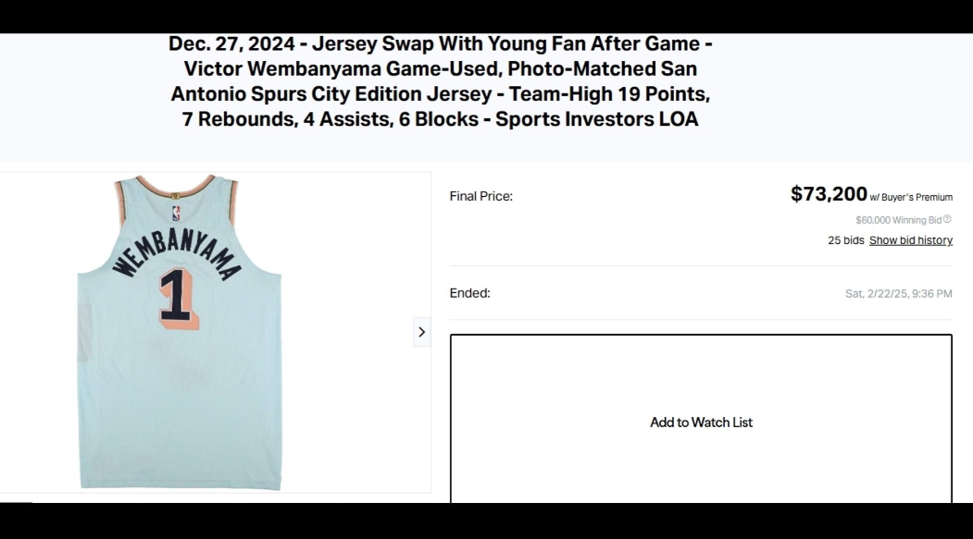Click the NBA logo on the jersey
The image size is (973, 539).
pyautogui.click(x=176, y=214)
